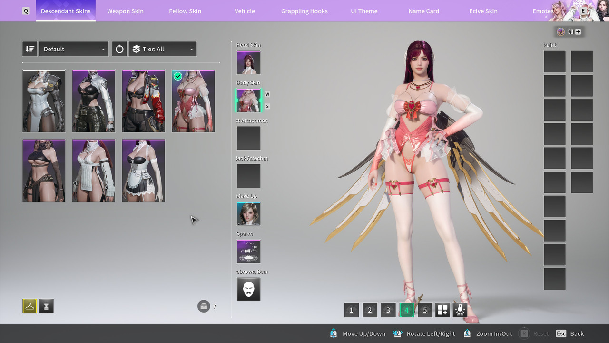The width and height of the screenshot is (609, 343).
Task: Click the circular reset filters icon
Action: pos(119,49)
